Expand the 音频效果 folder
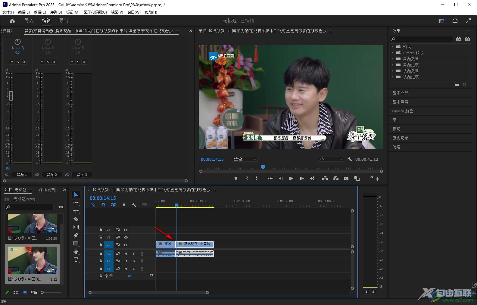 point(392,59)
